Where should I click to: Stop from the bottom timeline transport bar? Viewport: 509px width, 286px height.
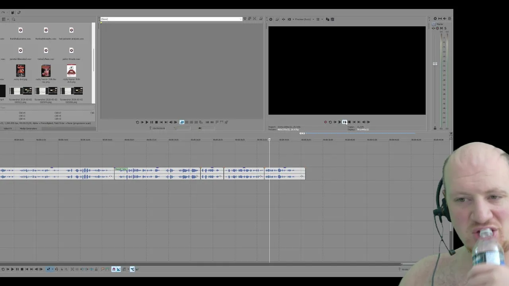(x=22, y=269)
